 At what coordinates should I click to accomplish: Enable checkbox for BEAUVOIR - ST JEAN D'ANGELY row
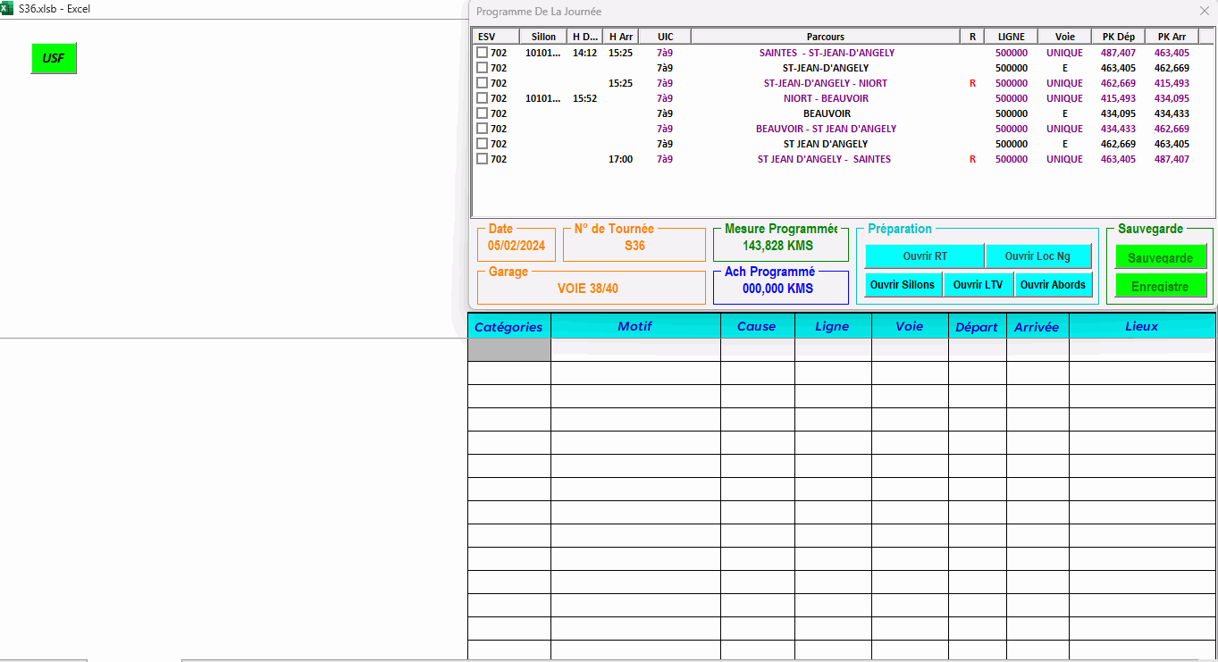coord(483,129)
